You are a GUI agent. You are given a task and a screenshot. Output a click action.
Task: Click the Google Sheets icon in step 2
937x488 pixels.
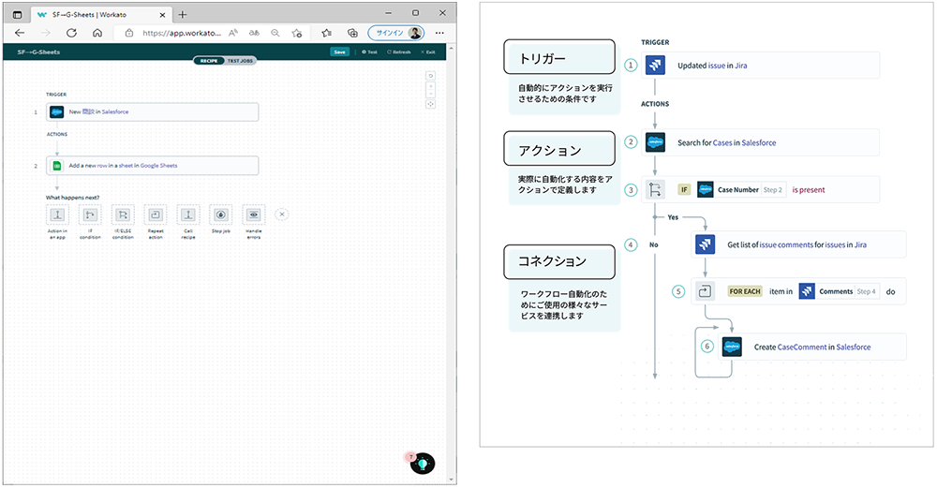click(57, 166)
